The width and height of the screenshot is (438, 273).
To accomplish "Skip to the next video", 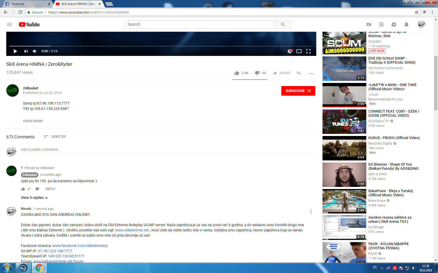I will (x=26, y=51).
